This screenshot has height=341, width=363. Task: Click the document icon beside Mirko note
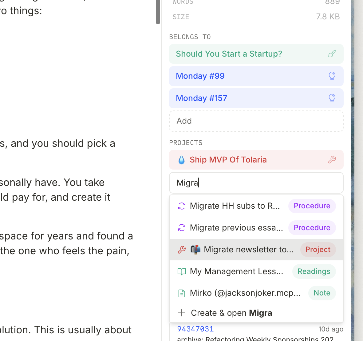tap(182, 293)
